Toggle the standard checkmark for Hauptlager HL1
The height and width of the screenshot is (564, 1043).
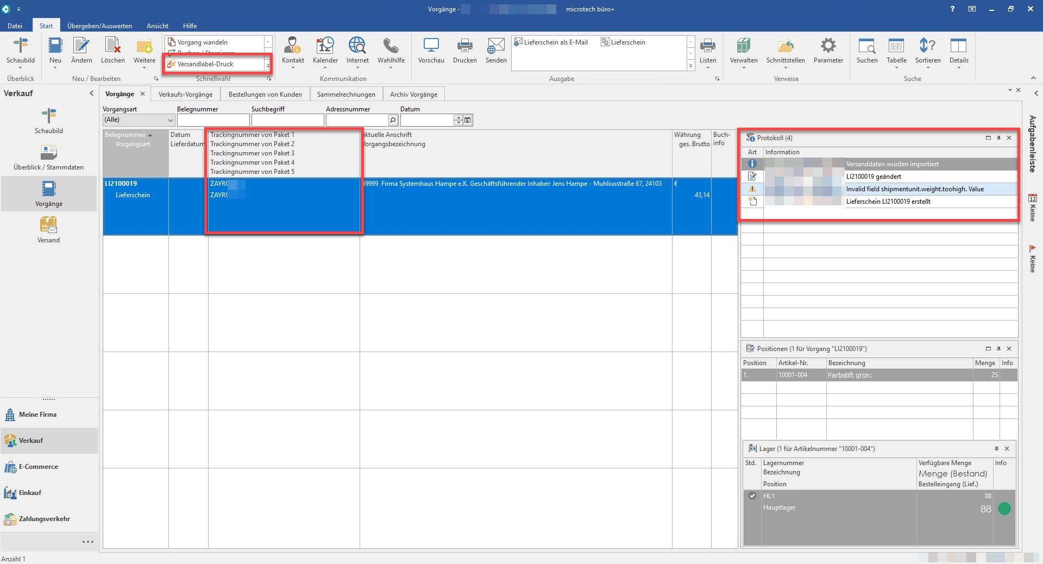click(x=752, y=496)
